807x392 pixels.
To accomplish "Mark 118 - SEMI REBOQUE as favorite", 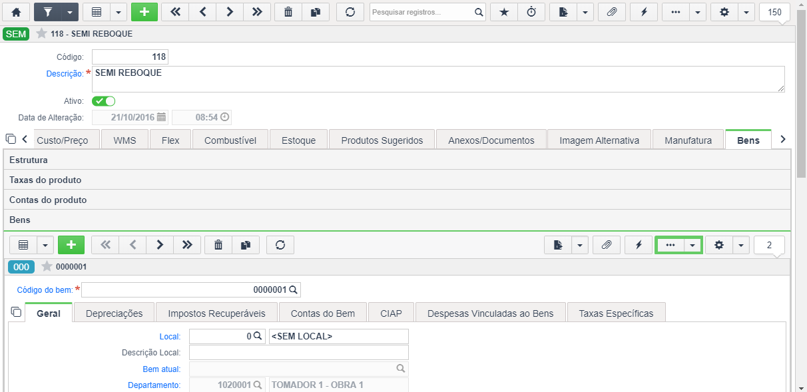I will (x=41, y=33).
